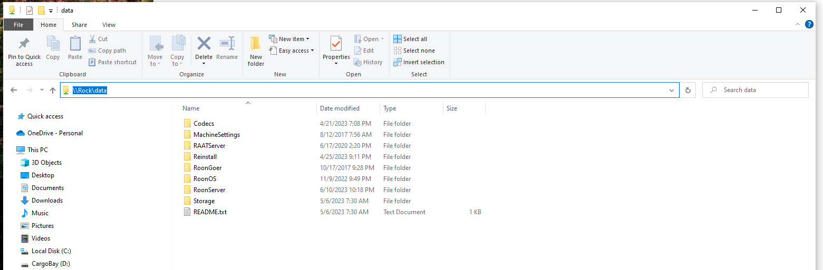Screen dimensions: 823x270
Task: Click the Select all icon
Action: [x=398, y=39]
